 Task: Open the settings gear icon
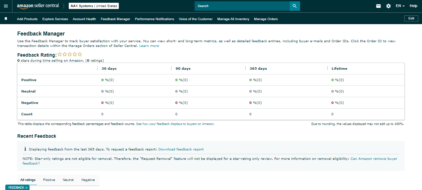[389, 6]
